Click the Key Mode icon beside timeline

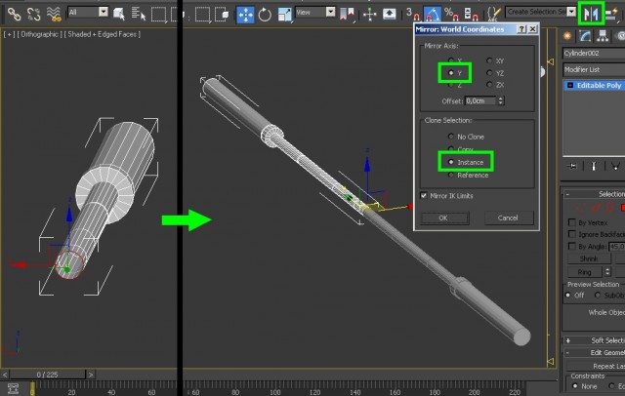coord(13,388)
